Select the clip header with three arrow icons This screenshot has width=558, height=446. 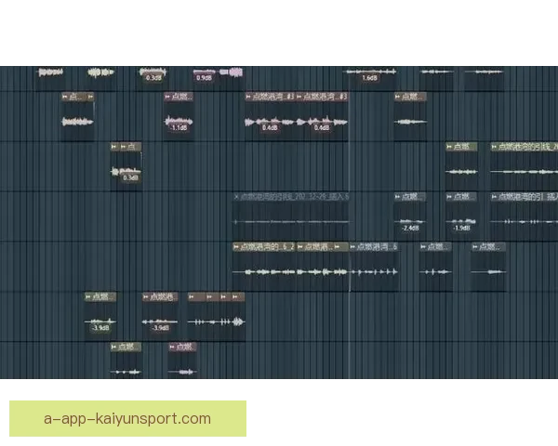pos(216,297)
